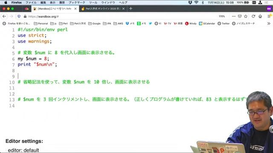Open the page actions three-dot menu
Screen dimensions: 273x153
(234, 16)
